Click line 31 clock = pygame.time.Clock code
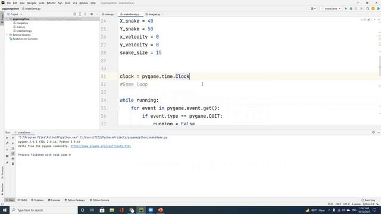The height and width of the screenshot is (214, 381). pyautogui.click(x=155, y=77)
